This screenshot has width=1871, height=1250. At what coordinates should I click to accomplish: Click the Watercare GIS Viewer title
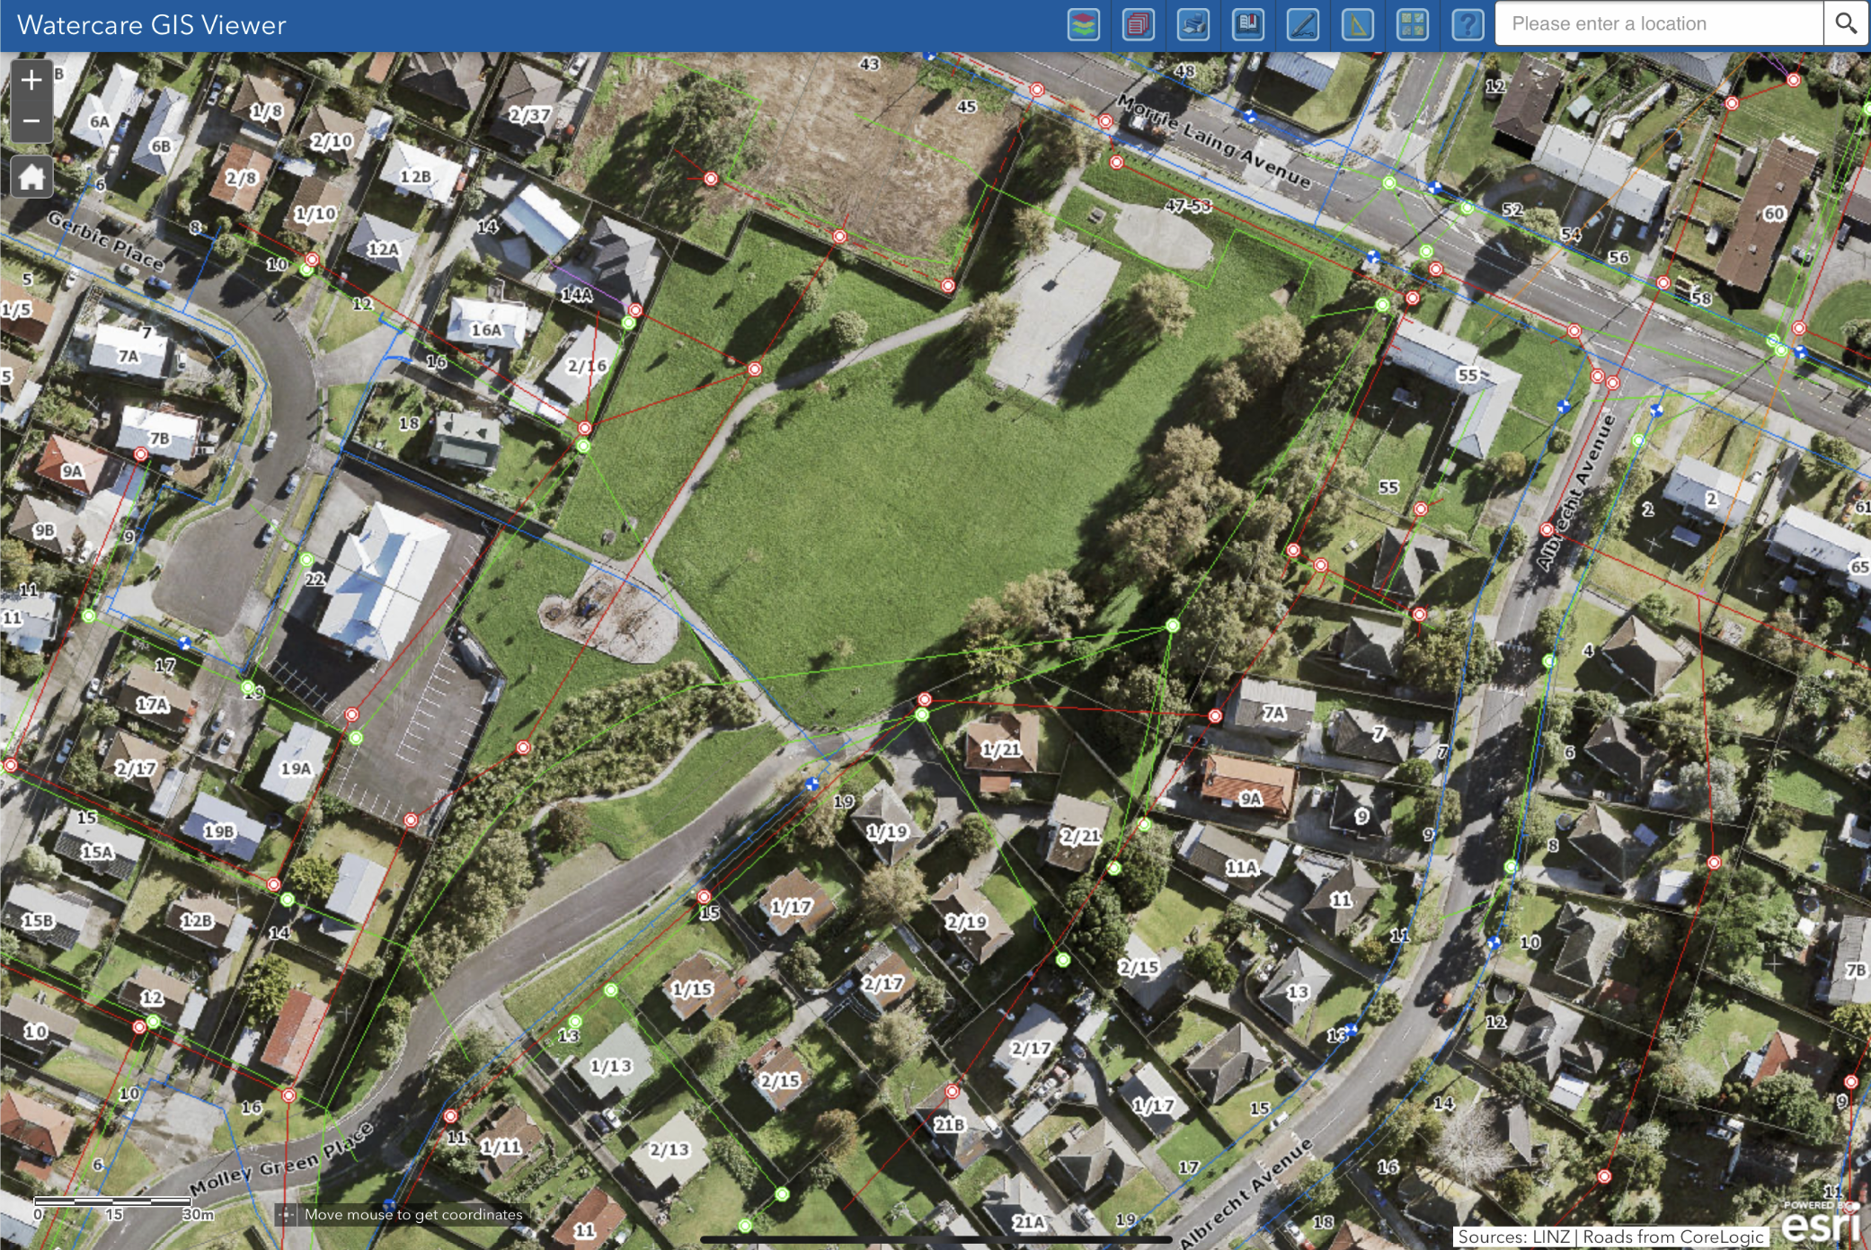151,25
